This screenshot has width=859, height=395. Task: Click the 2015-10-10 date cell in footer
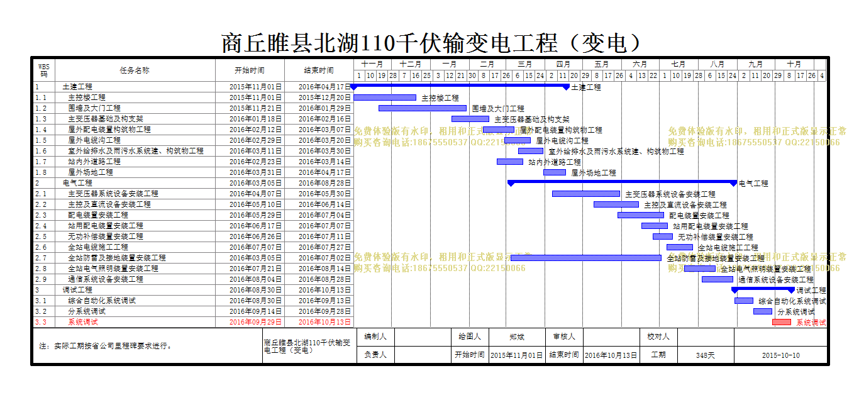tap(780, 355)
